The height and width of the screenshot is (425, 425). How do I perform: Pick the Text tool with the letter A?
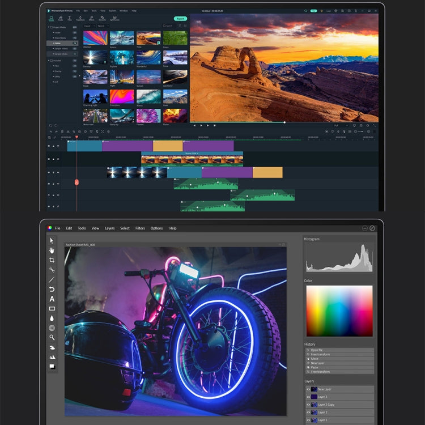(x=52, y=299)
